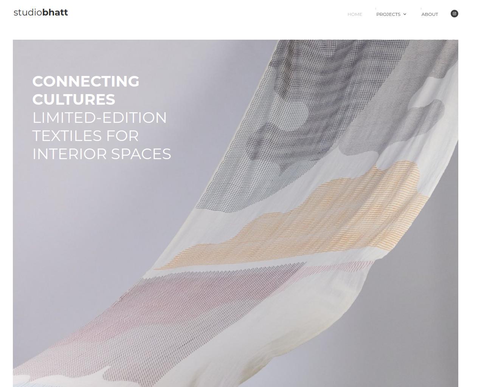The height and width of the screenshot is (387, 484).
Task: Open the PROJECTS menu item
Action: coord(388,14)
